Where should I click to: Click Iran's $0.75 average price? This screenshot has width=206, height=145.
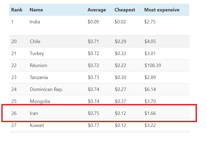point(93,113)
